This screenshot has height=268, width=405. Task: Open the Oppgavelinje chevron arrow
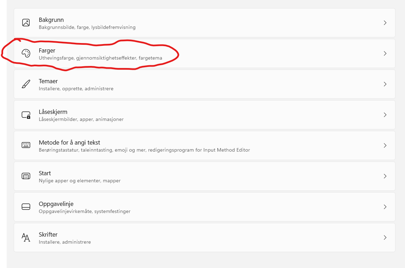coord(385,207)
